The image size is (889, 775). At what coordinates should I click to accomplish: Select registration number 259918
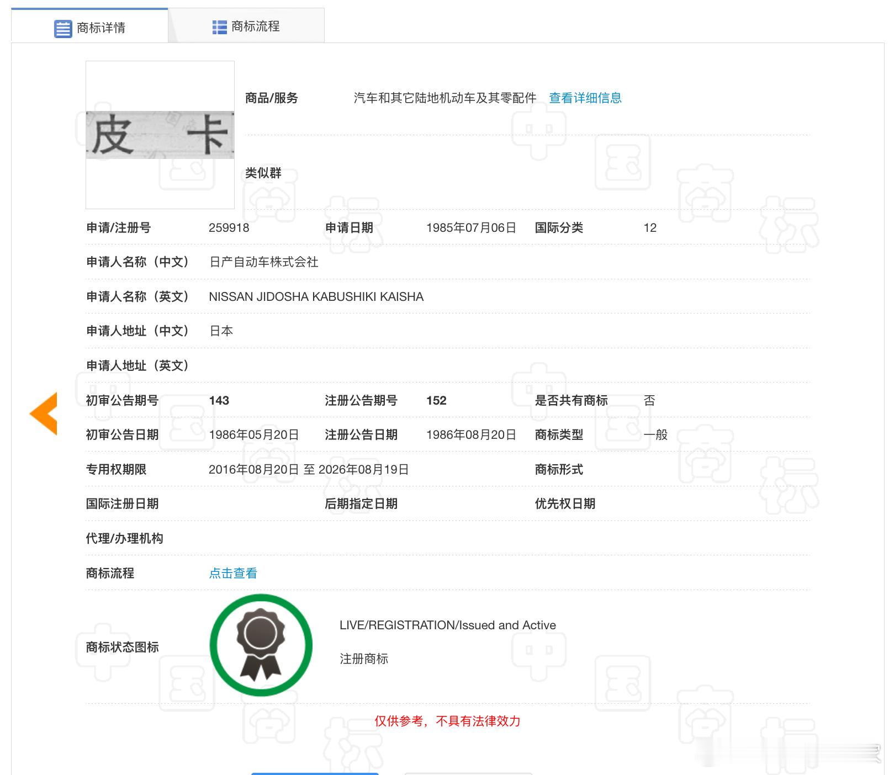coord(229,228)
